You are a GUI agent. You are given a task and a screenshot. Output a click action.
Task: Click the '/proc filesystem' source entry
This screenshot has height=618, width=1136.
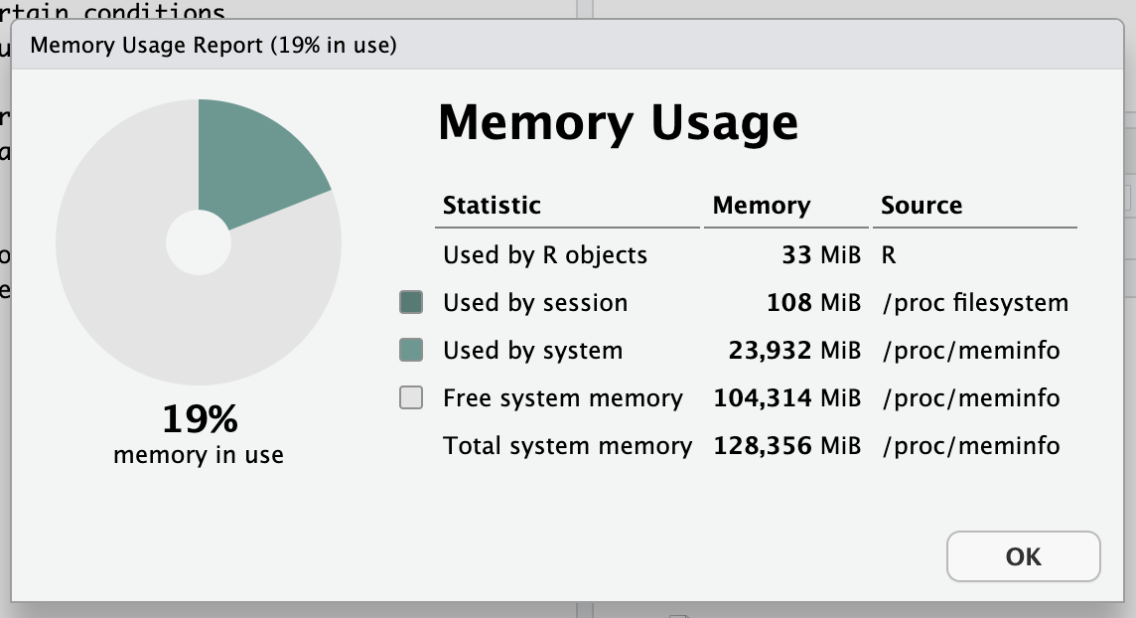click(975, 303)
